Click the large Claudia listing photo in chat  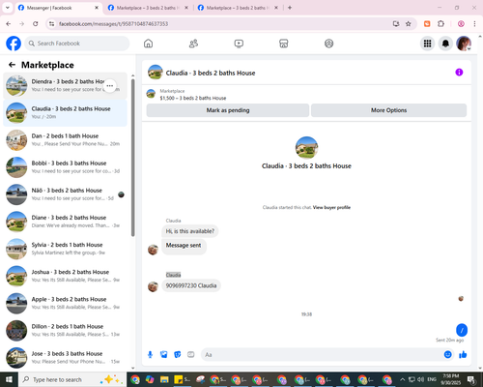306,147
